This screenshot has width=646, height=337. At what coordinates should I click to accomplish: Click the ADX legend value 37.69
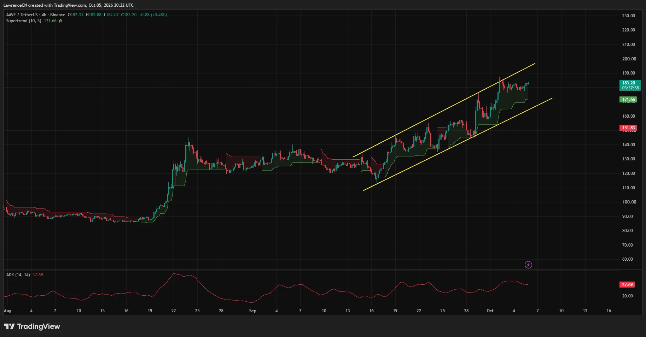click(x=38, y=275)
